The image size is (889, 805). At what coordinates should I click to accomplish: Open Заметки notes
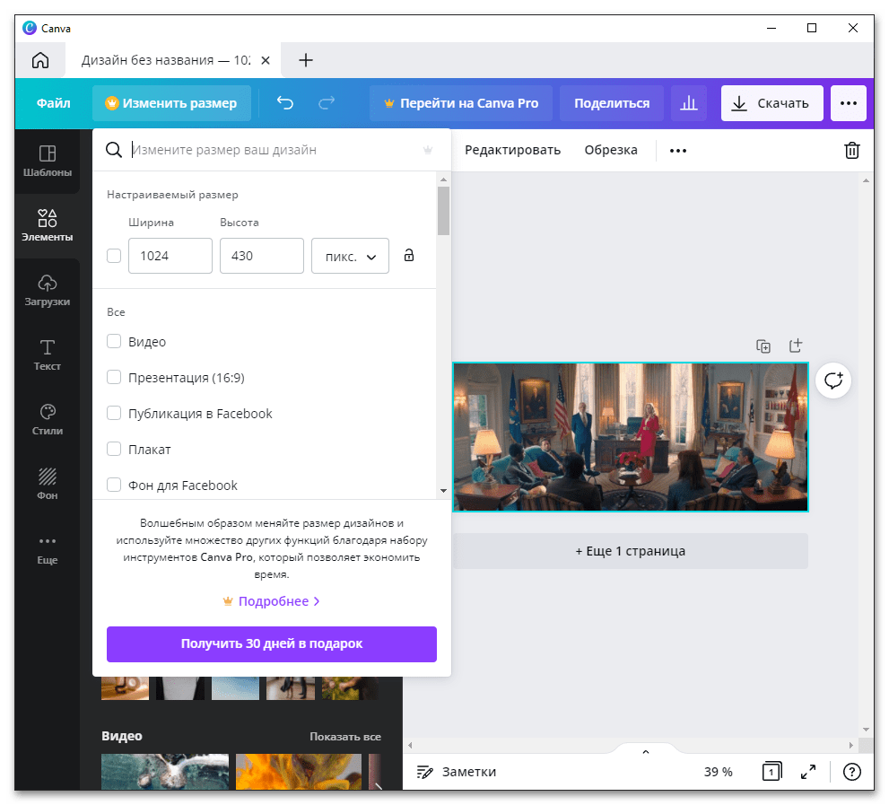(457, 772)
